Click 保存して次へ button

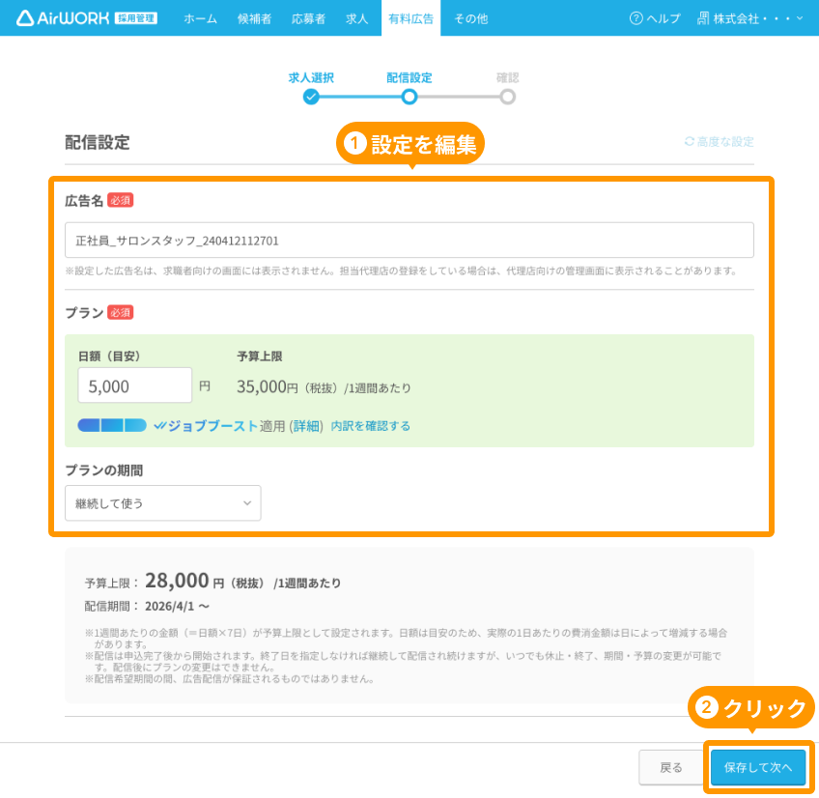pyautogui.click(x=757, y=767)
